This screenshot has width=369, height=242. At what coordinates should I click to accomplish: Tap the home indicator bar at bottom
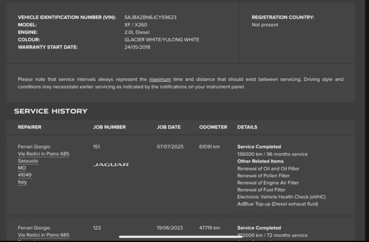coord(185,237)
